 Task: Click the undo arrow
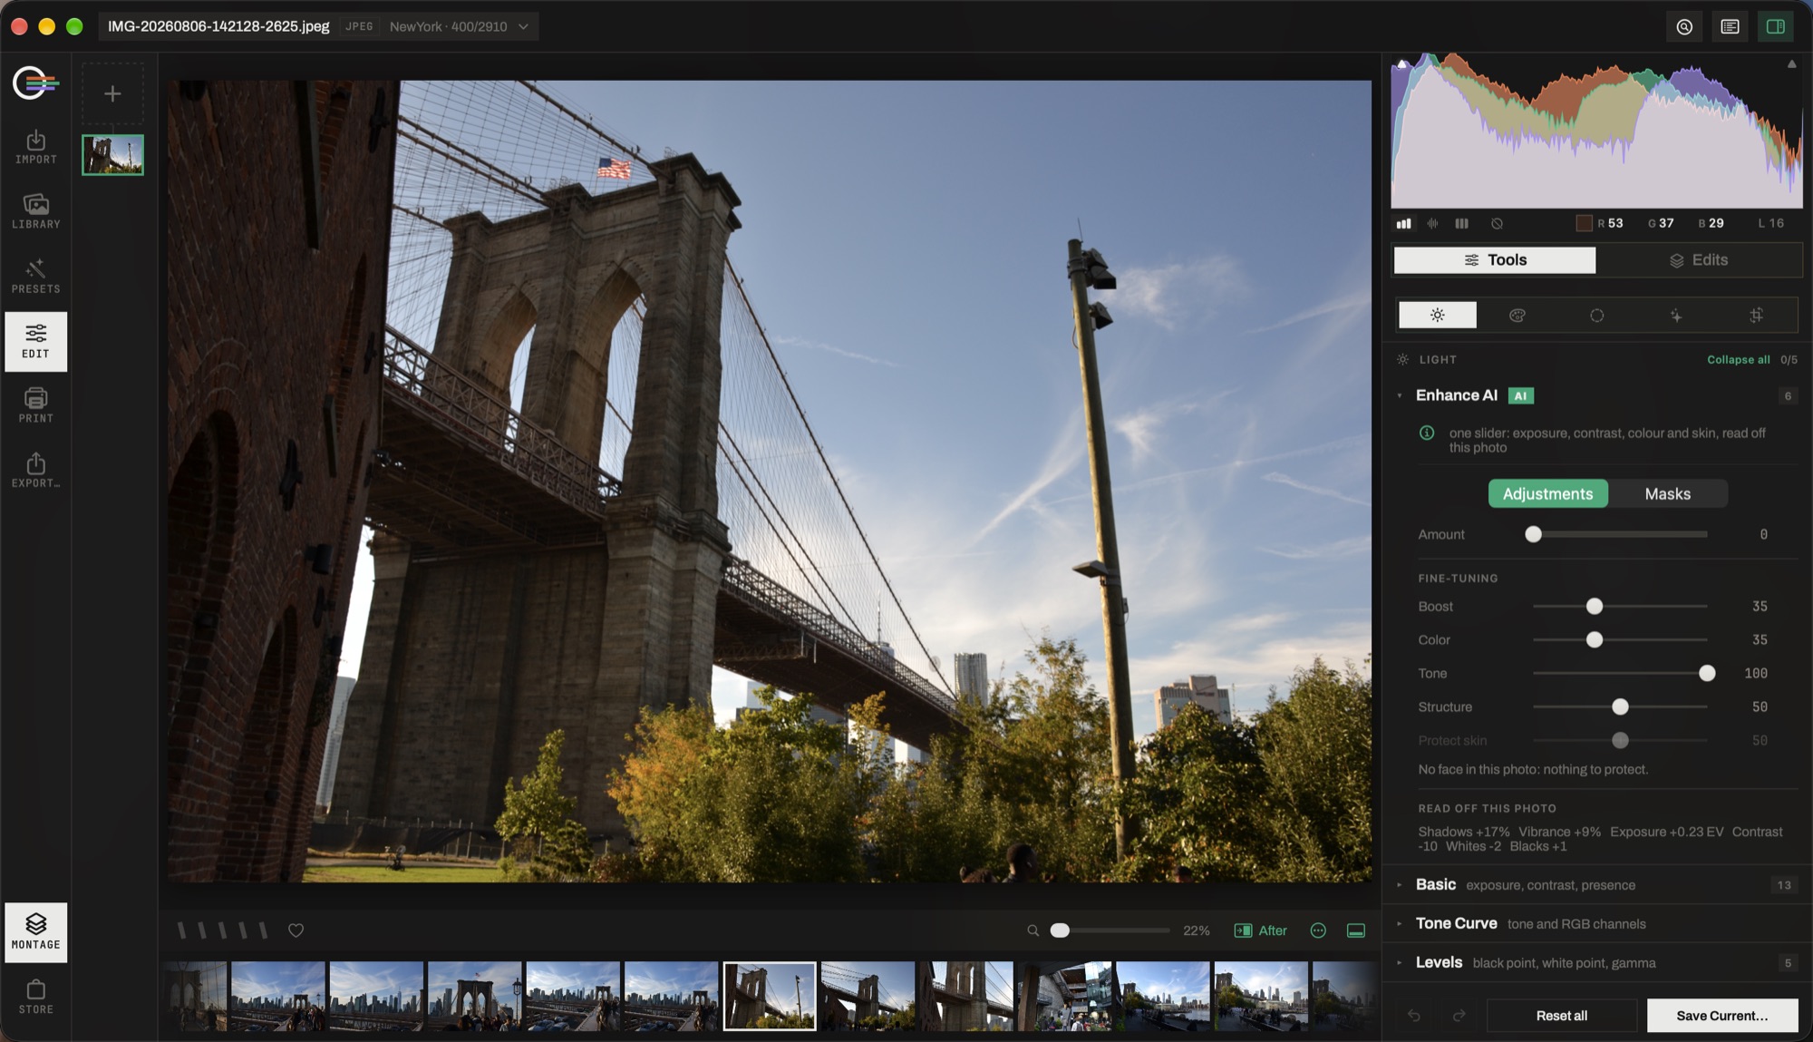pyautogui.click(x=1414, y=1016)
